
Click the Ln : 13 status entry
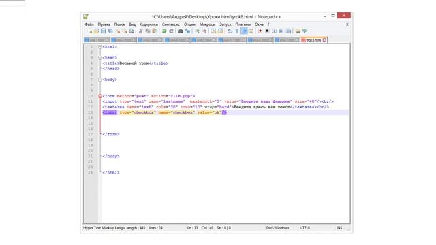pyautogui.click(x=192, y=228)
